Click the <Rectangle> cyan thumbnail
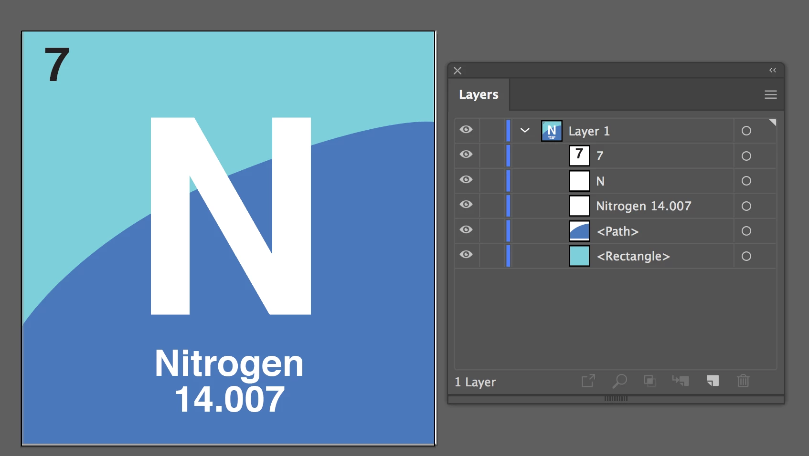Screen dimensions: 809x456 579,256
